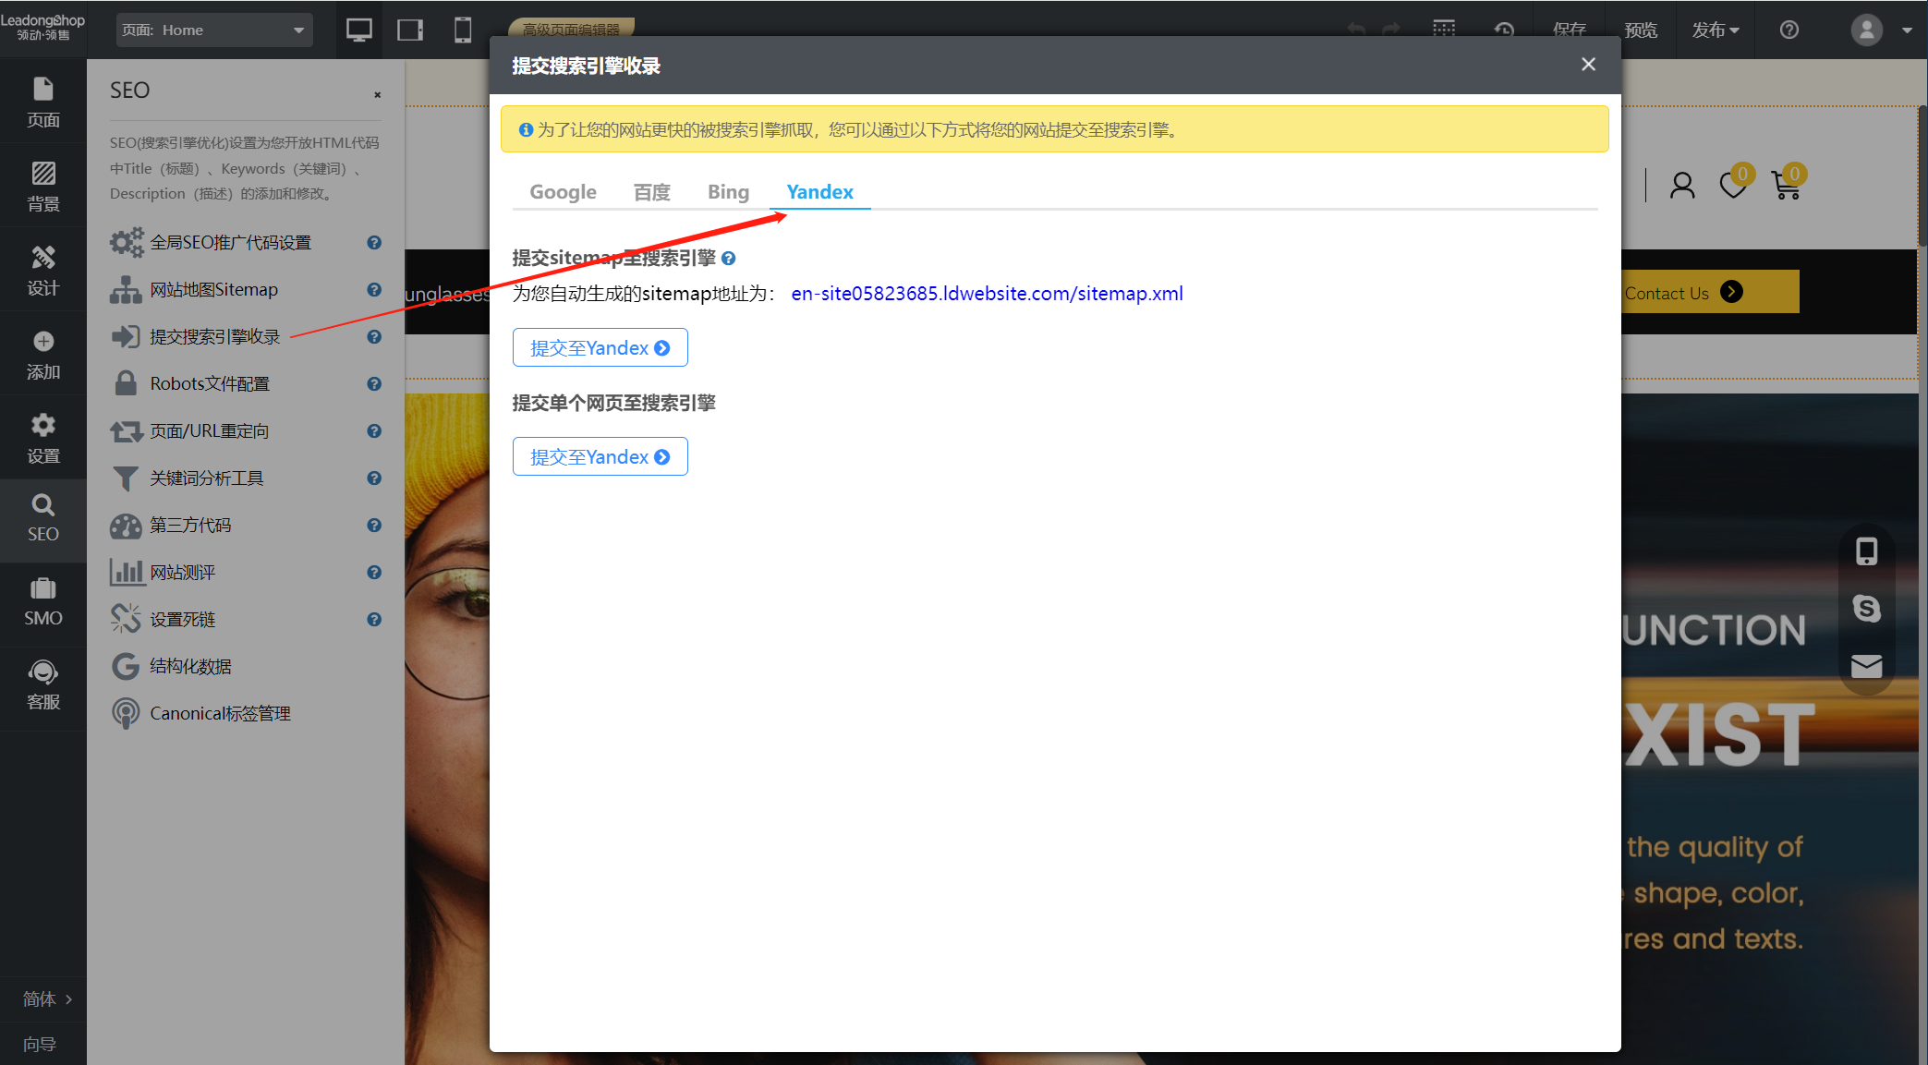The width and height of the screenshot is (1928, 1065).
Task: Open the 发布 publish dropdown
Action: click(1715, 30)
